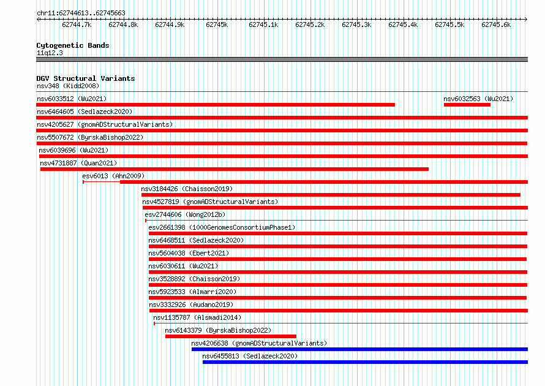Viewport: 545px width, 386px height.
Task: Click the 62744.8k ruler tick label
Action: tap(123, 25)
